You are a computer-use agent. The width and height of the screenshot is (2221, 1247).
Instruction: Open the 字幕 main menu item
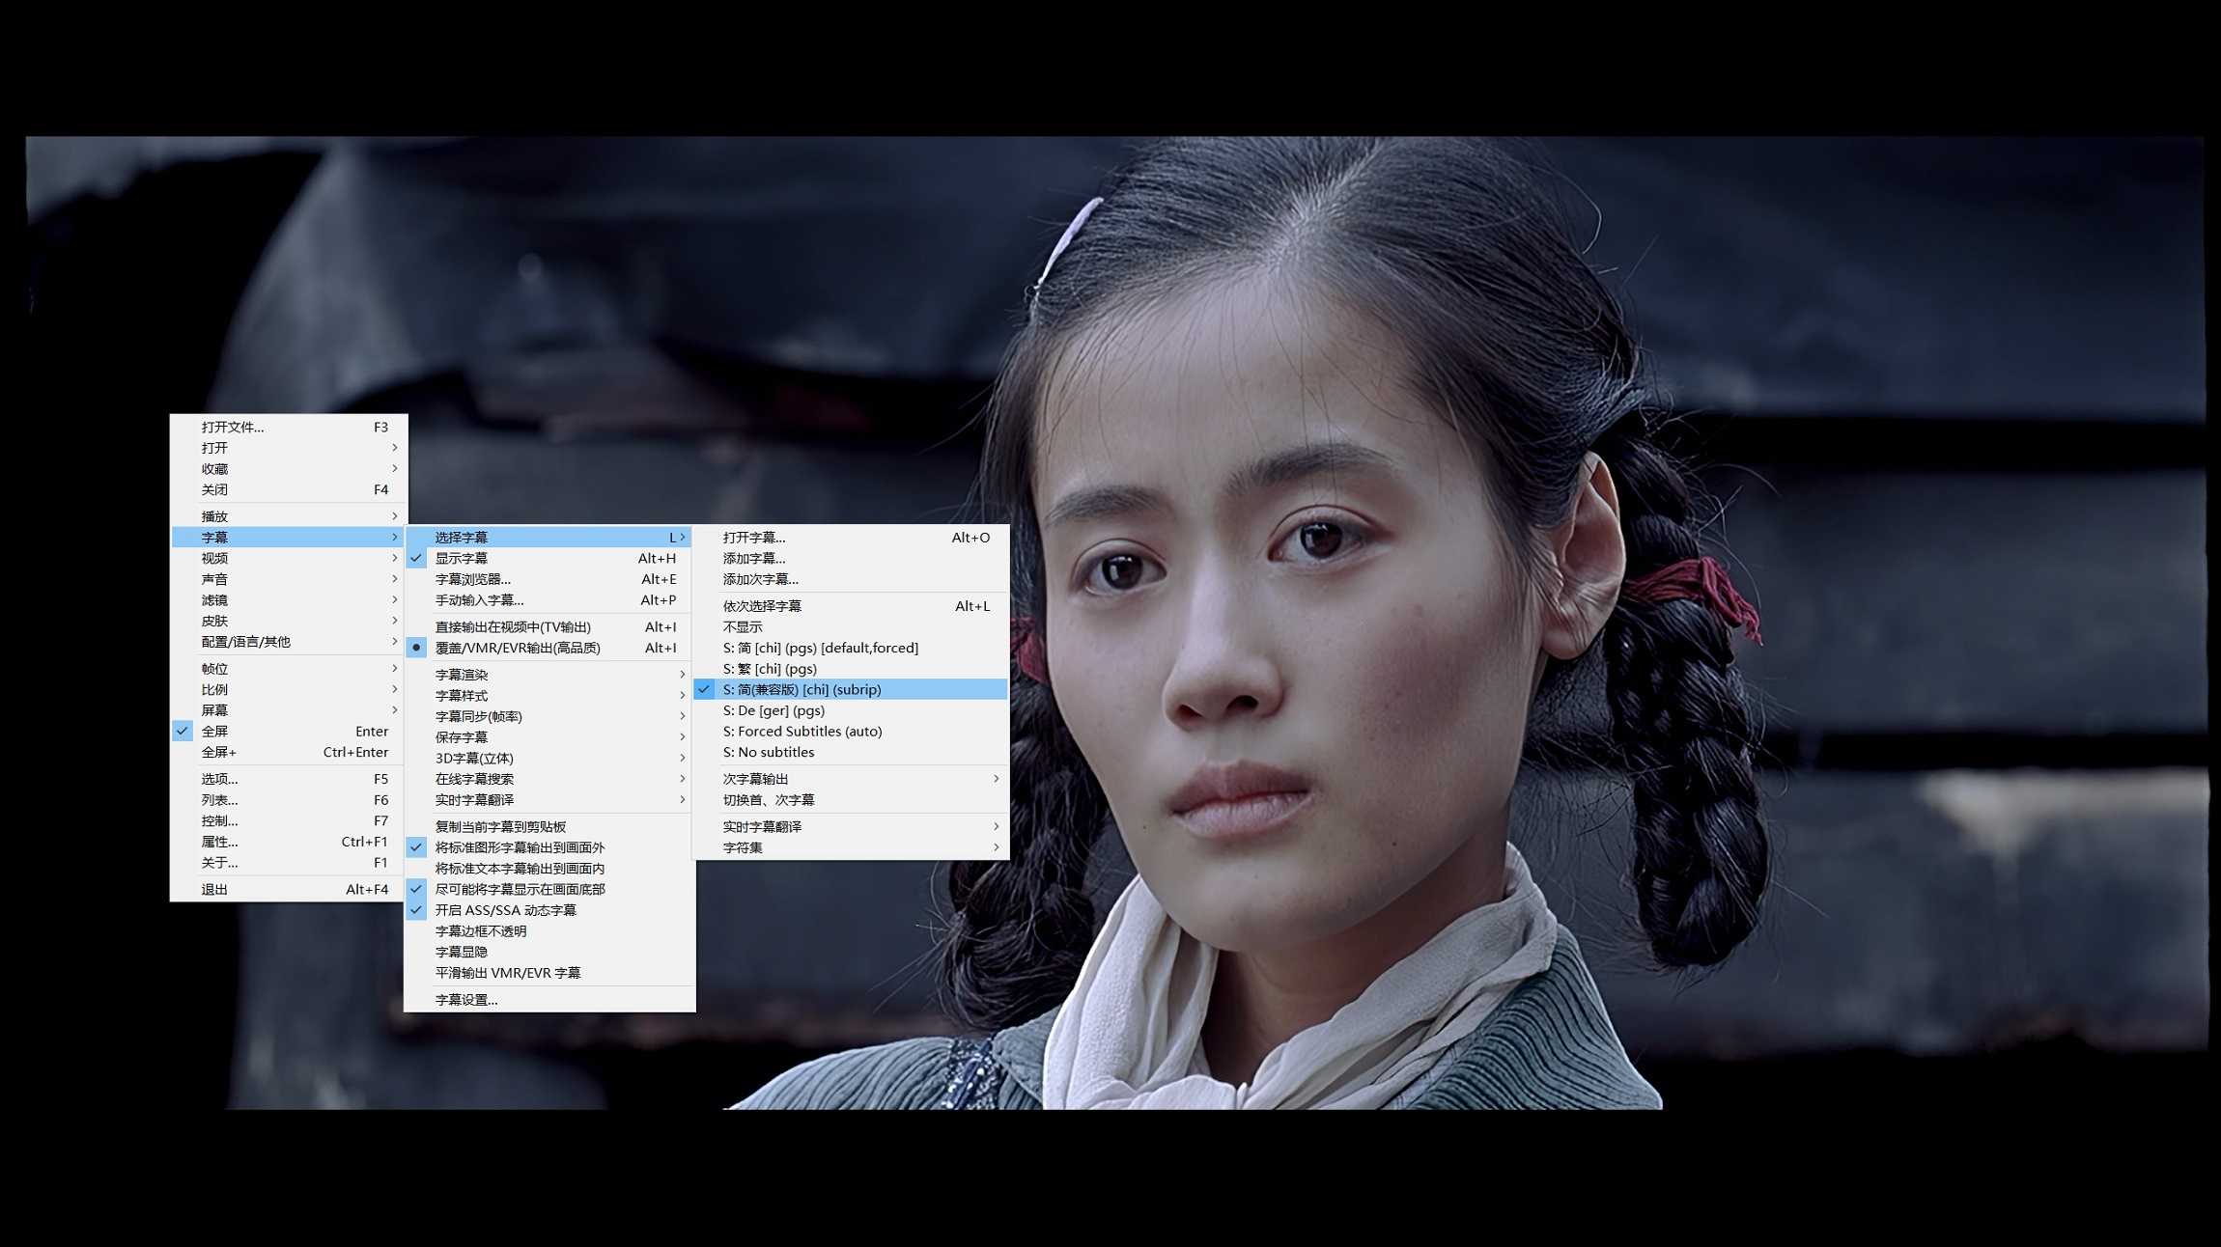click(289, 538)
